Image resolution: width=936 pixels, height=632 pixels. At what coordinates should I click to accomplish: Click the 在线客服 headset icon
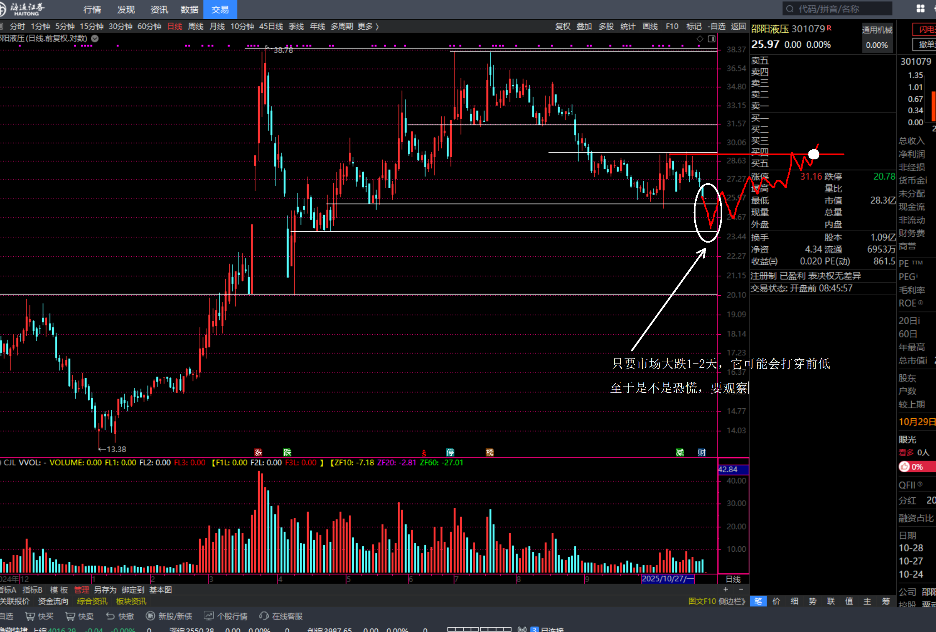click(x=264, y=616)
